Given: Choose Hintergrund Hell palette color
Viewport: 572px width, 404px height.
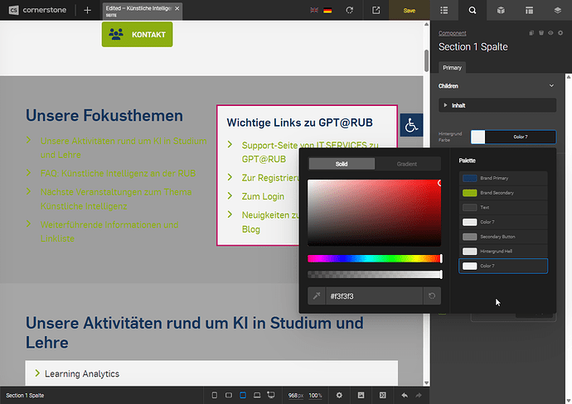Looking at the screenshot, I should click(503, 251).
